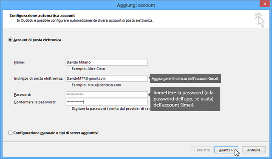The height and width of the screenshot is (159, 272).
Task: Click the 'Password:' label
Action: pos(23,95)
